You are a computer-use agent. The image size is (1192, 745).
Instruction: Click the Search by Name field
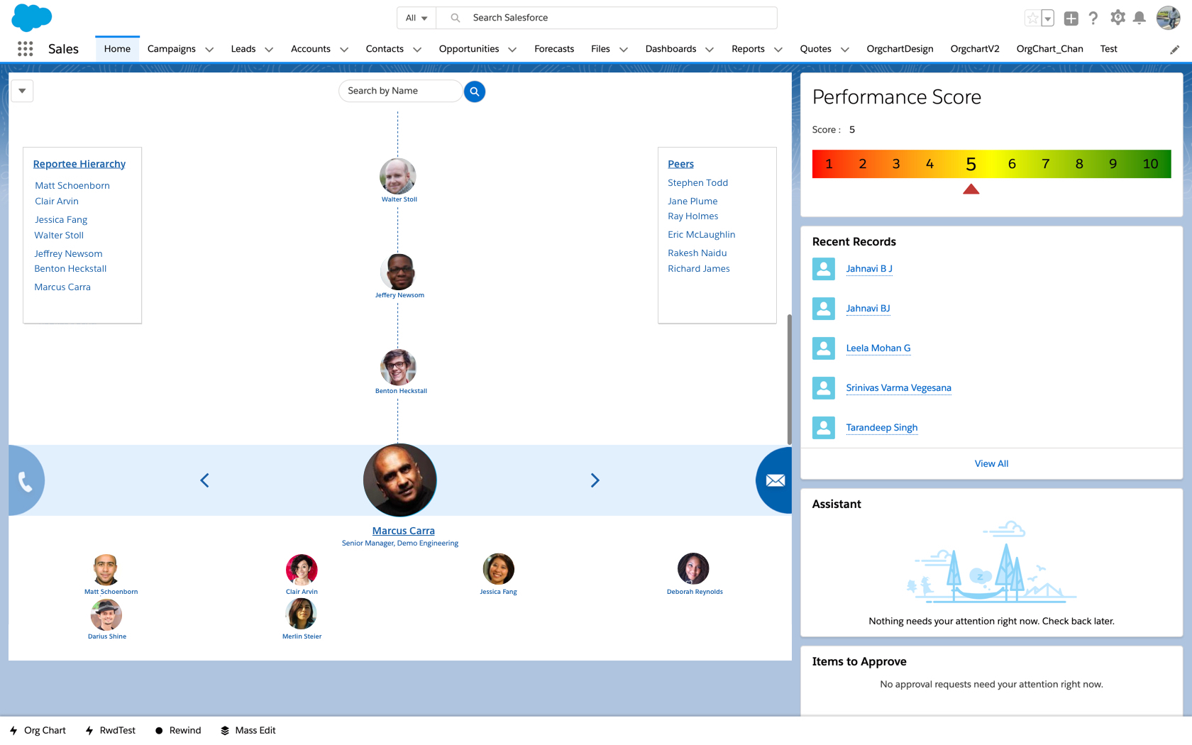pos(400,91)
